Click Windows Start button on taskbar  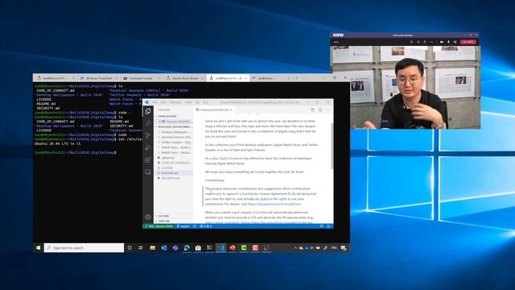tap(39, 248)
